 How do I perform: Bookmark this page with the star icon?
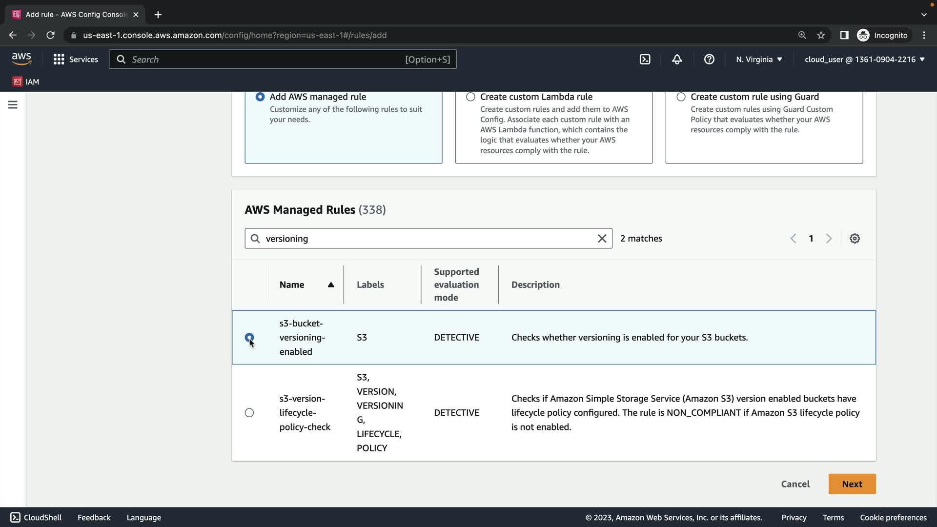coord(821,35)
